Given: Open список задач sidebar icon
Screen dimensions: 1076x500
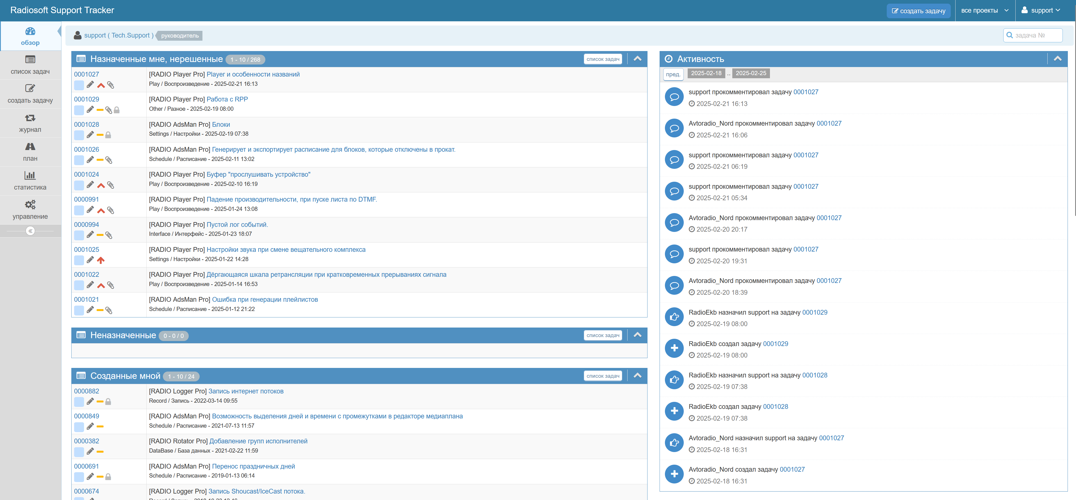Looking at the screenshot, I should pyautogui.click(x=30, y=60).
